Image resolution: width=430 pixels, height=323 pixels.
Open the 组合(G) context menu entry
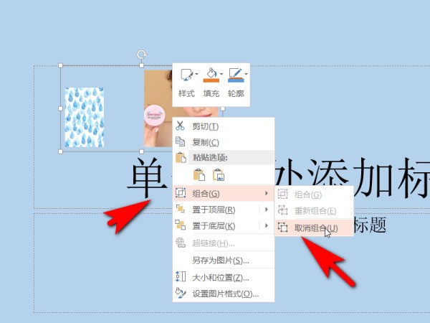pyautogui.click(x=224, y=193)
